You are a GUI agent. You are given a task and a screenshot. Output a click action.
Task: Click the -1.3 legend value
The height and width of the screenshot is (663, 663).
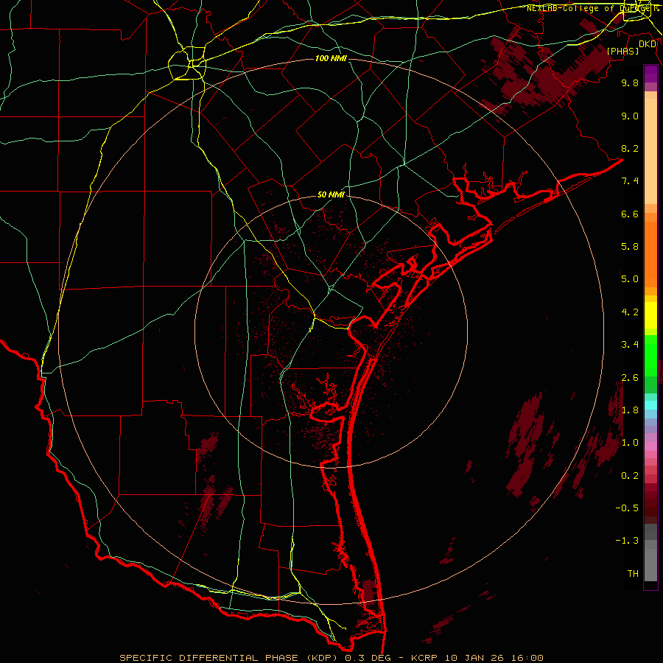627,541
